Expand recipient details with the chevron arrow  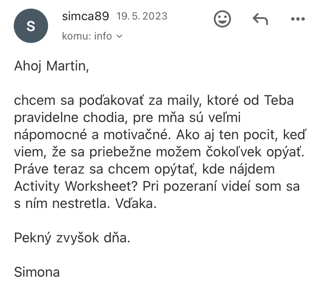click(x=119, y=37)
